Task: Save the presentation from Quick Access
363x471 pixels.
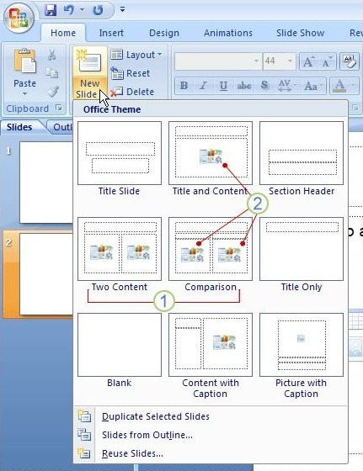Action: point(51,10)
